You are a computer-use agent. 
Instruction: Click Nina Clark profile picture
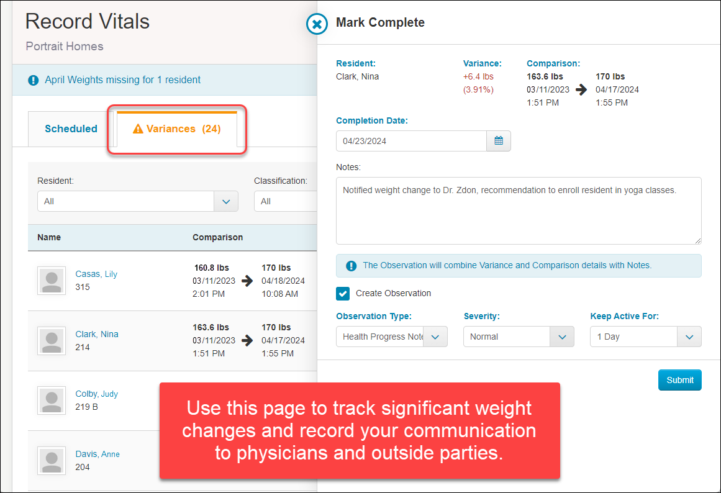click(52, 341)
